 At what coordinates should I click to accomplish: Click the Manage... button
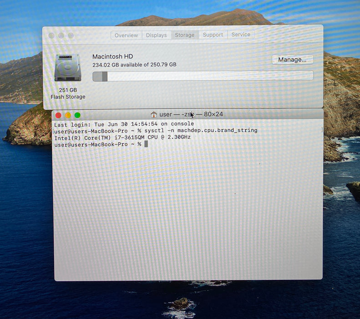(x=292, y=60)
